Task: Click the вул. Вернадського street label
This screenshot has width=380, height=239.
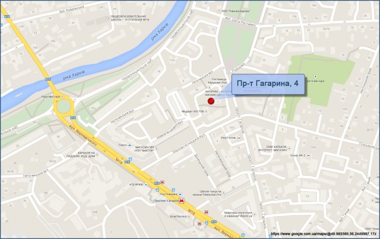Action: [83, 136]
